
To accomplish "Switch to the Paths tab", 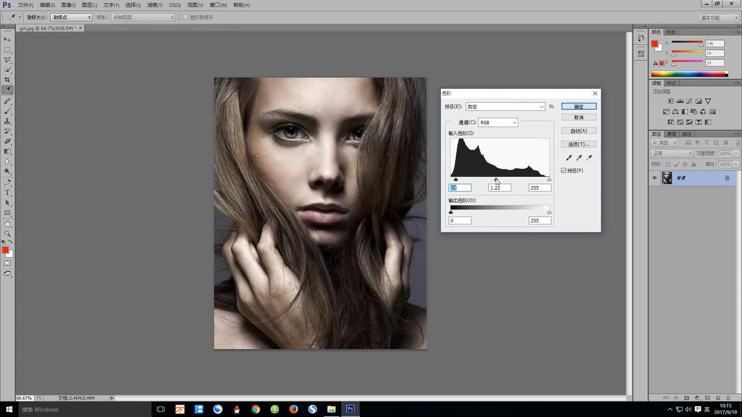I will pos(687,134).
